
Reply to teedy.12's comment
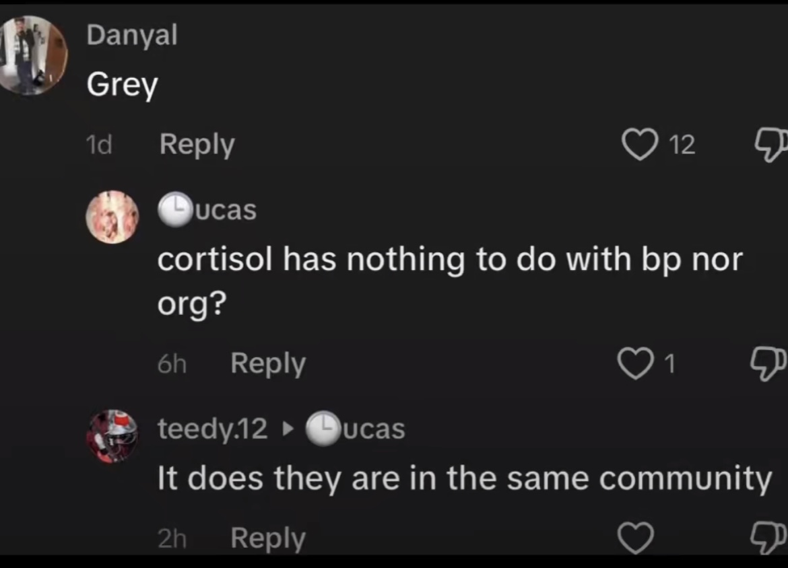pyautogui.click(x=268, y=538)
